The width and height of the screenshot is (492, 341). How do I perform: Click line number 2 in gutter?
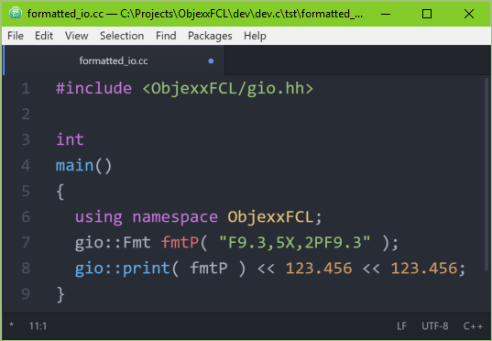tap(26, 114)
